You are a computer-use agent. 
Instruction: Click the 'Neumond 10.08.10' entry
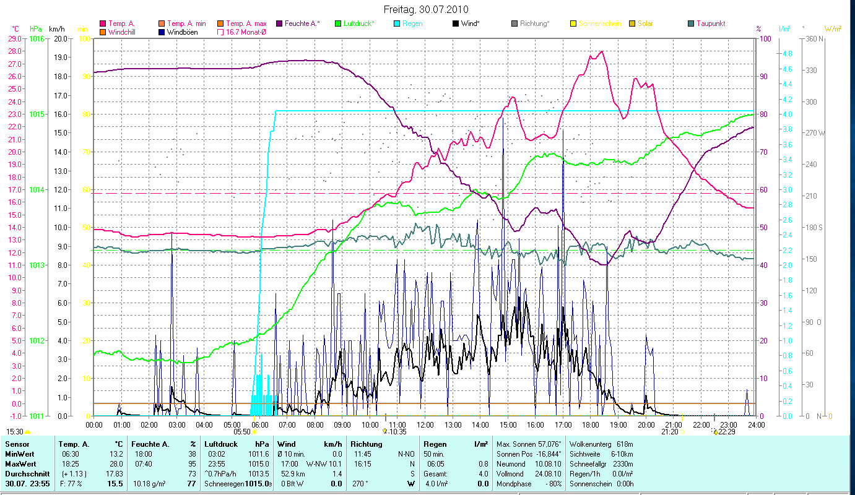[528, 464]
